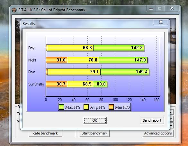Close the Call of Pripyat Benchmark window

tap(172, 8)
